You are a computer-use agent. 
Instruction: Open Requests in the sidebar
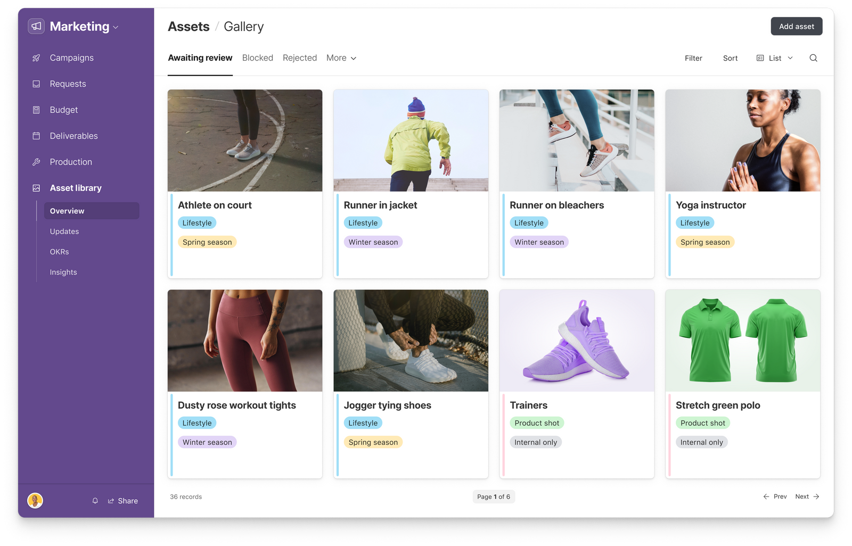click(x=68, y=84)
